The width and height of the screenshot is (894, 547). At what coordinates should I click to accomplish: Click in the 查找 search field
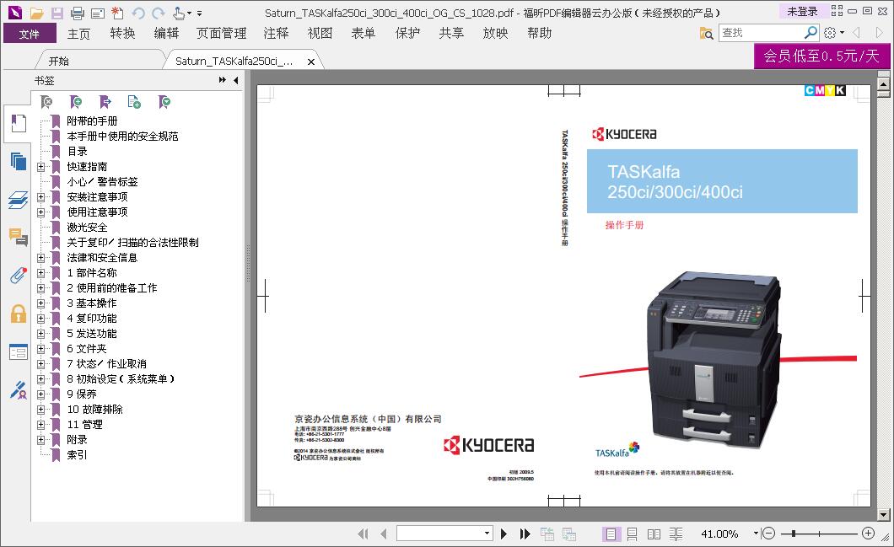click(x=761, y=33)
